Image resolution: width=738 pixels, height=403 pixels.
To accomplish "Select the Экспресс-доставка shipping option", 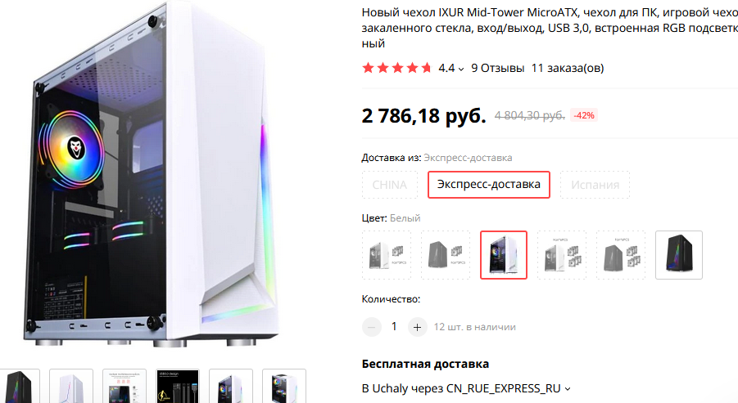I will 488,185.
